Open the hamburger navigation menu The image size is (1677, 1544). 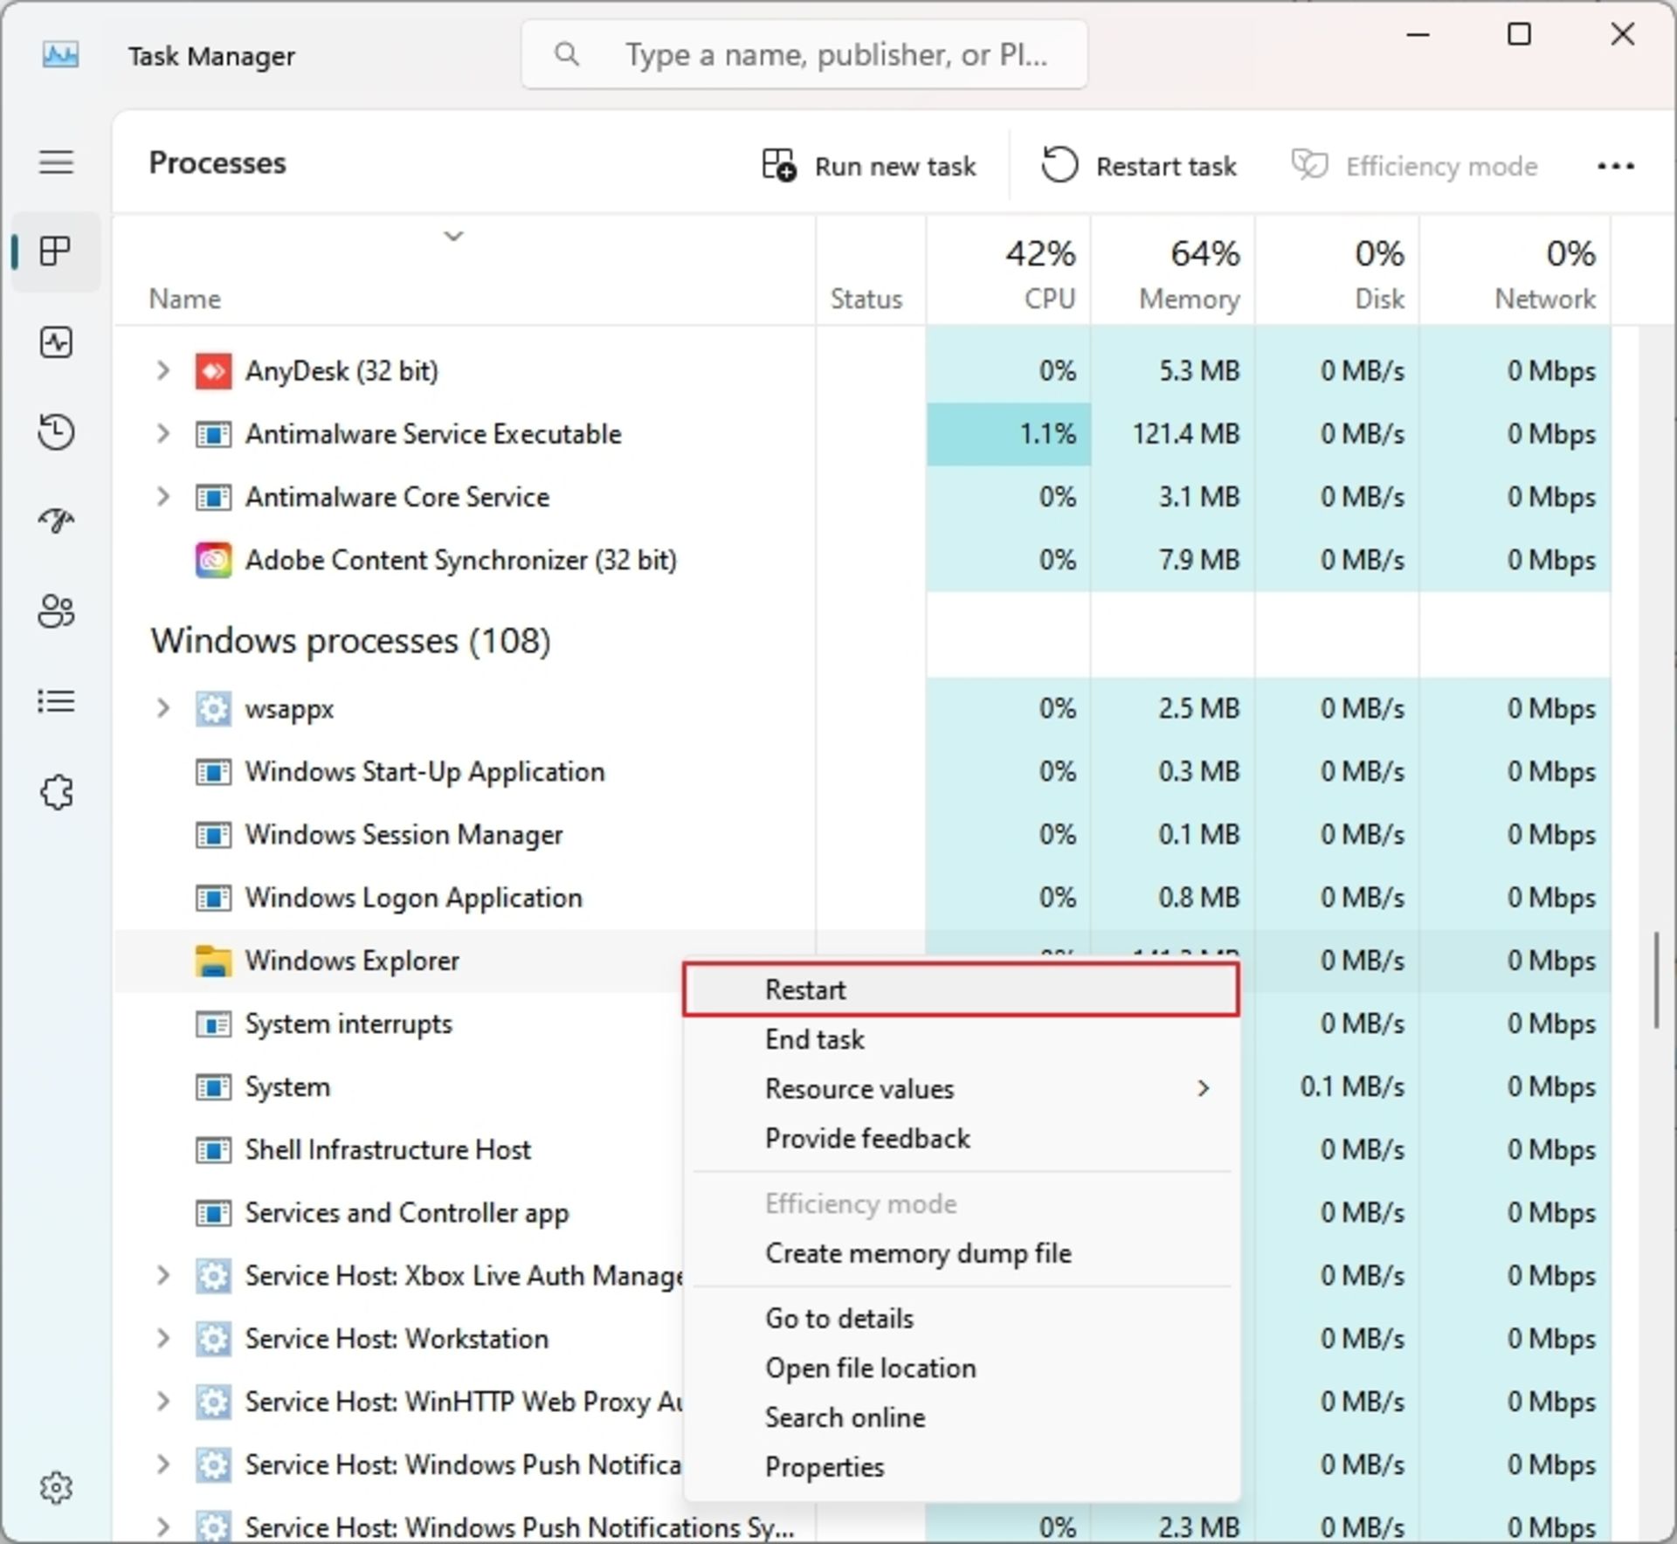click(x=56, y=162)
